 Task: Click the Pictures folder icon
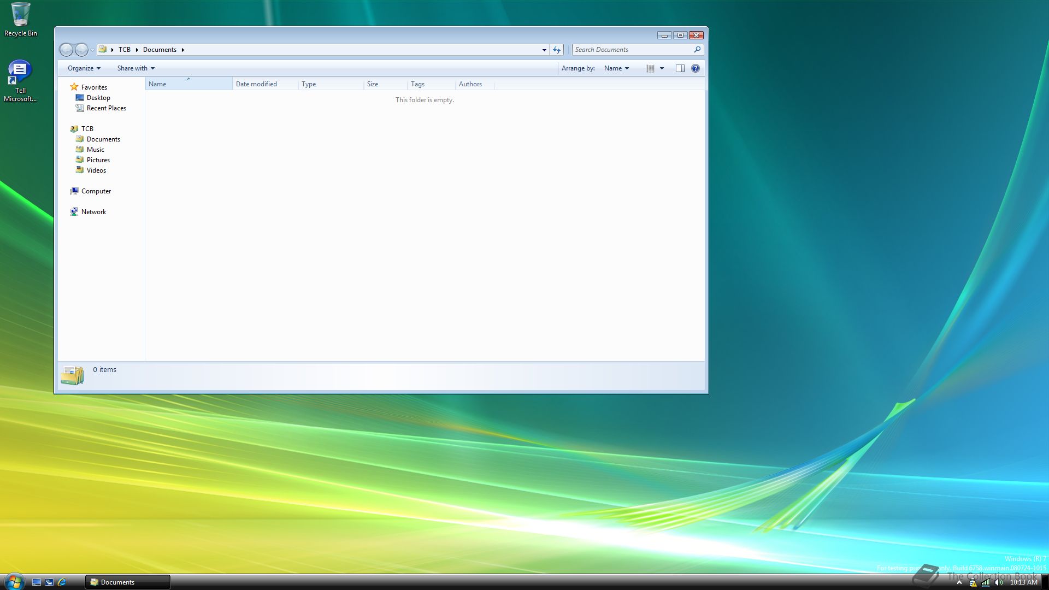click(x=80, y=160)
